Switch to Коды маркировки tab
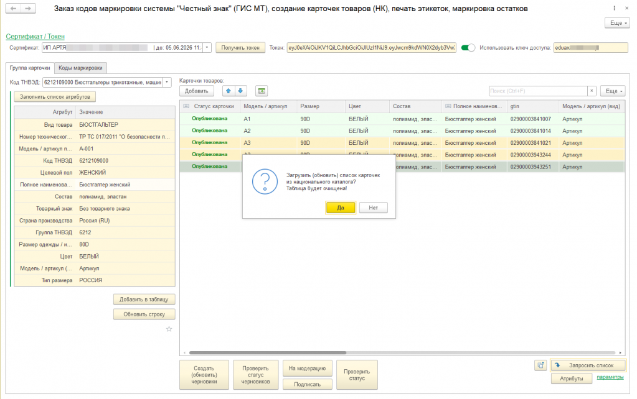 (x=81, y=68)
